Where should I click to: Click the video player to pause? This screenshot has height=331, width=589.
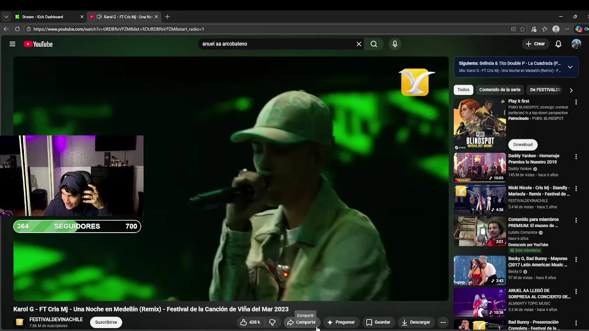pyautogui.click(x=231, y=179)
